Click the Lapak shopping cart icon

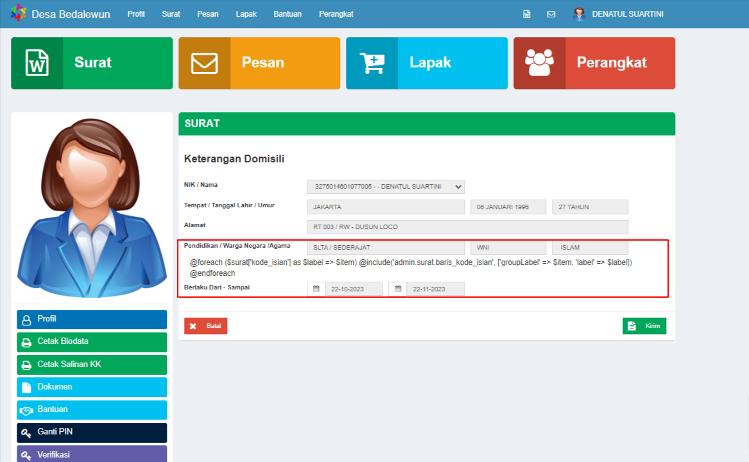click(x=372, y=62)
